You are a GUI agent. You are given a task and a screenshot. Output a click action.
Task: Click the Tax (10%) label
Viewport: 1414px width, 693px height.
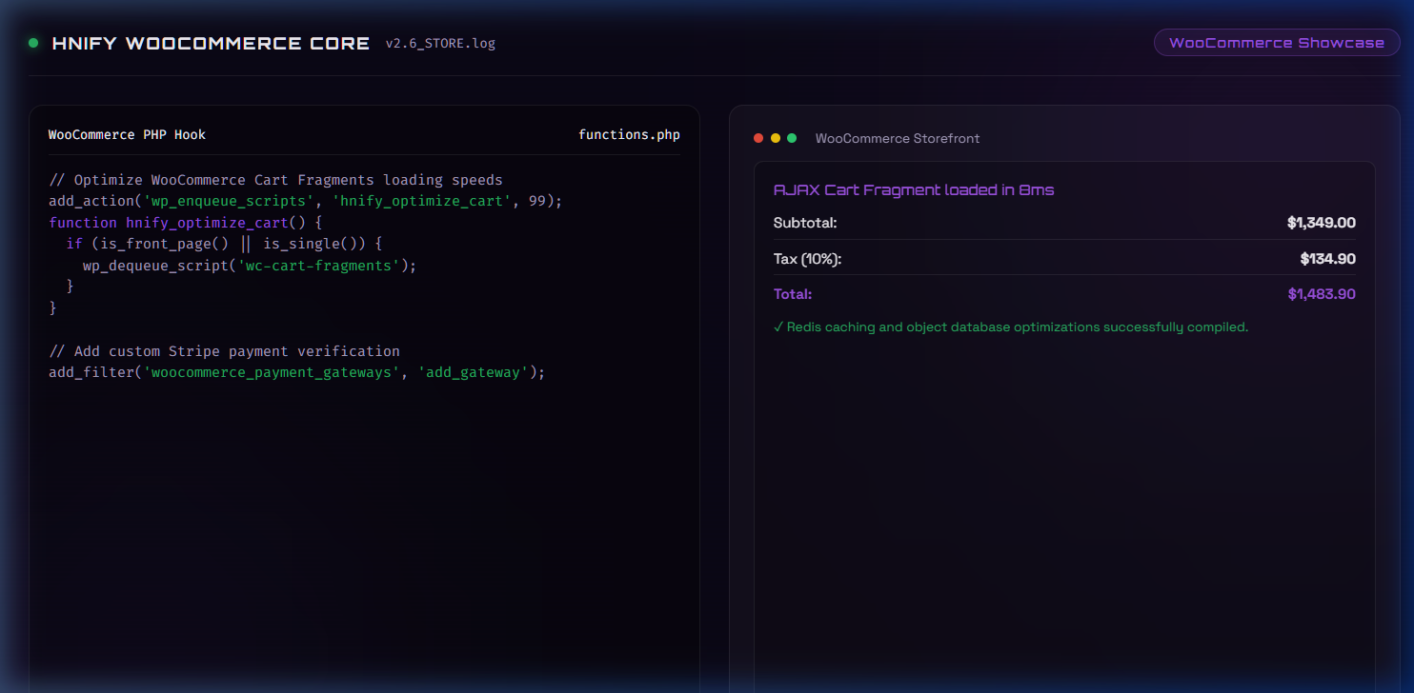click(808, 259)
